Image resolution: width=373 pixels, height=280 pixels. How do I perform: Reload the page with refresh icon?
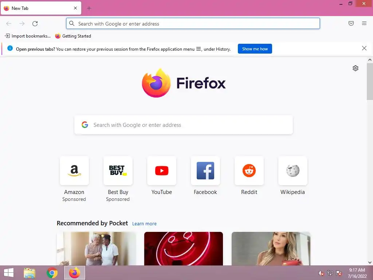click(35, 24)
